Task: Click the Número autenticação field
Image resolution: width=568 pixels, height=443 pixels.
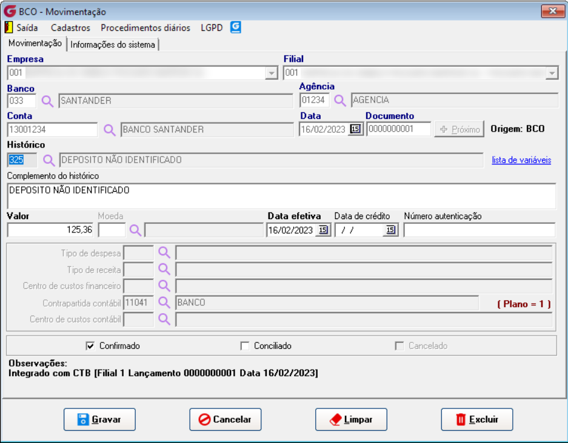Action: click(479, 230)
